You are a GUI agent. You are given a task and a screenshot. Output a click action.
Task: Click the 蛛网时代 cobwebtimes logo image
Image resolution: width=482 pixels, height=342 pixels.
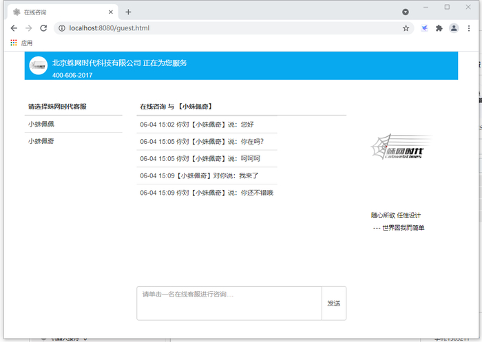pyautogui.click(x=401, y=147)
